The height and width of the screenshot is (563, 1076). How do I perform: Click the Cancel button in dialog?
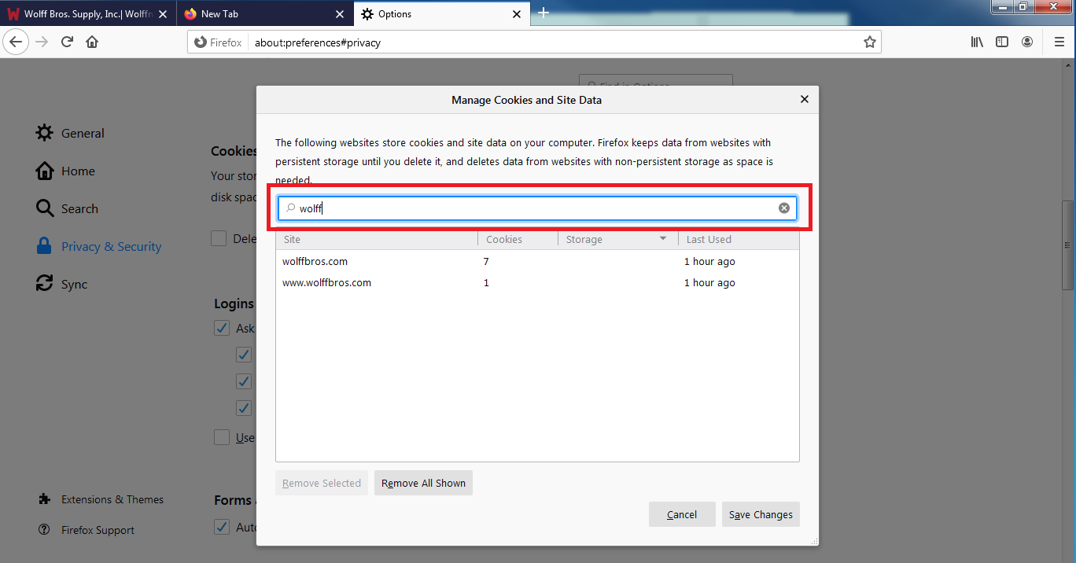click(682, 514)
